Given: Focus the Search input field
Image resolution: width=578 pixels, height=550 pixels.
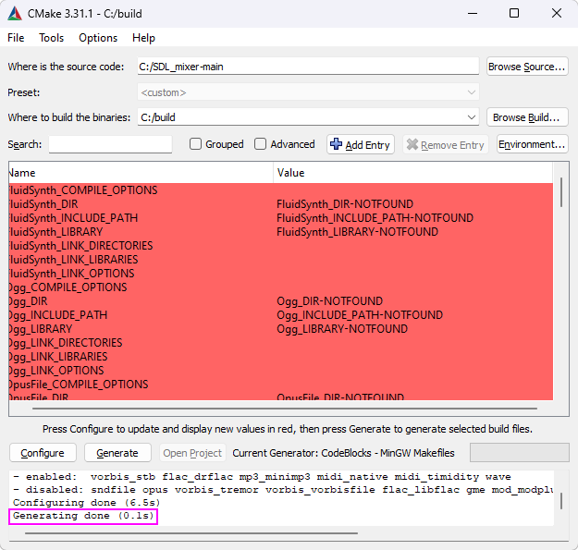Looking at the screenshot, I should (111, 144).
